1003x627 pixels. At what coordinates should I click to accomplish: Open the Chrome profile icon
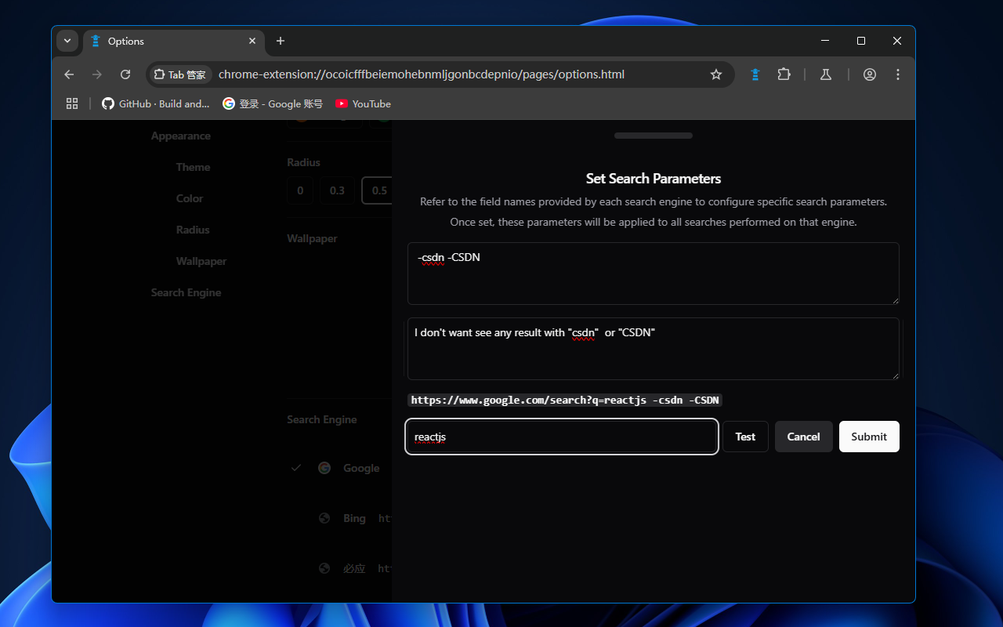(x=870, y=74)
